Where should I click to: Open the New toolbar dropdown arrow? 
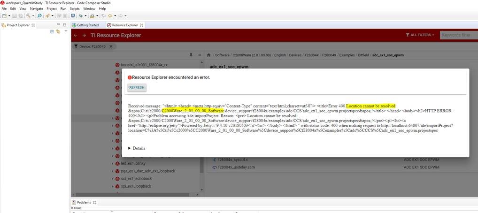click(9, 15)
